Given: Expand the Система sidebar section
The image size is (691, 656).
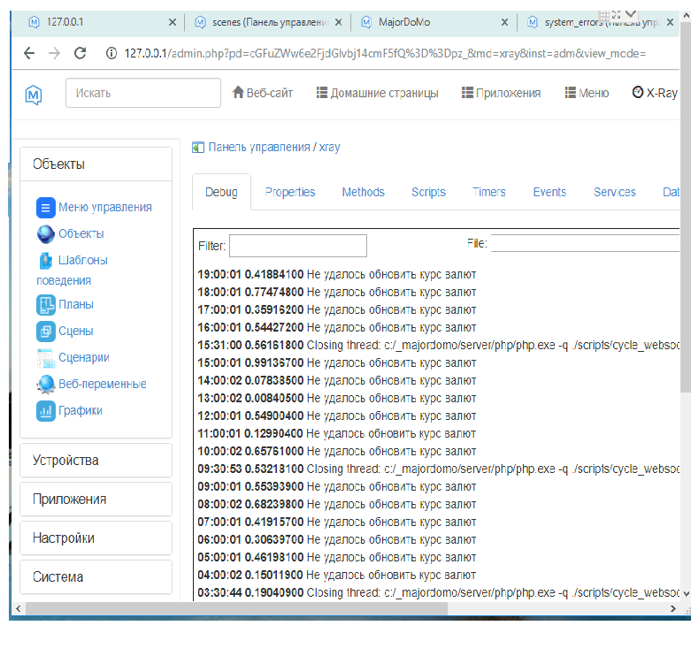Looking at the screenshot, I should 96,577.
